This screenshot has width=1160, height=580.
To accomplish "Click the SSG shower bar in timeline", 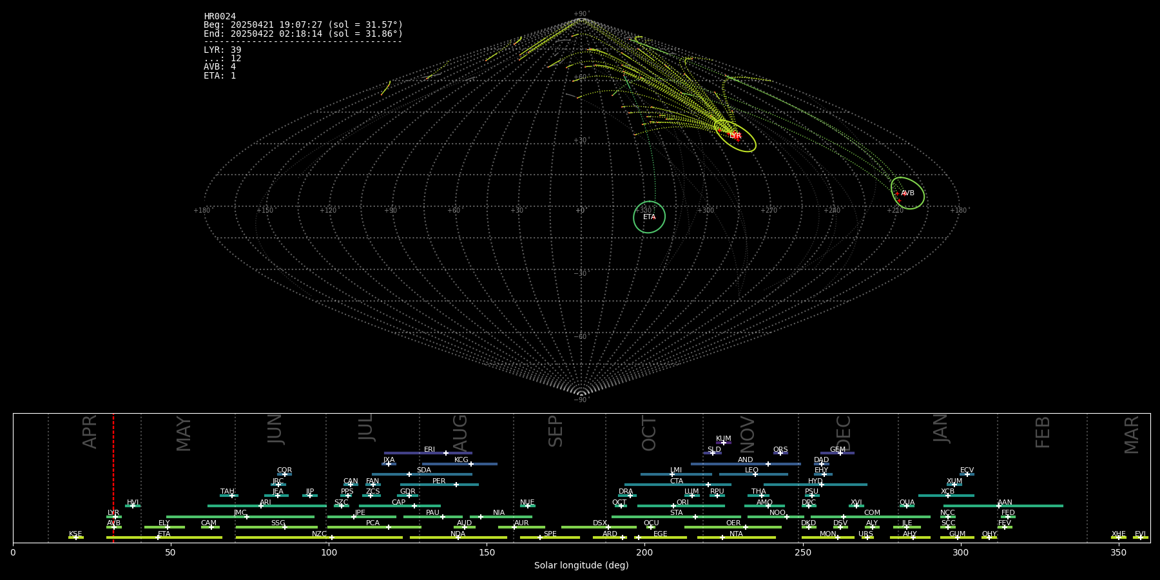I will click(x=276, y=527).
